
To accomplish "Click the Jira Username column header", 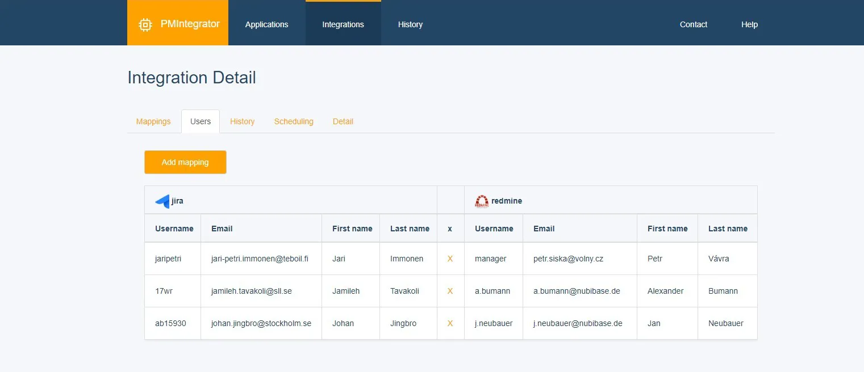I will click(x=174, y=228).
